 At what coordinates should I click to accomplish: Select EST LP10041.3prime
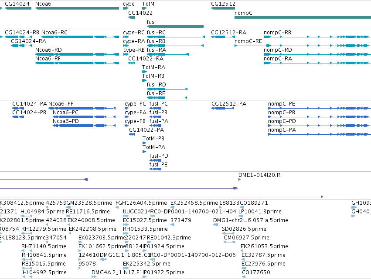tap(241, 216)
